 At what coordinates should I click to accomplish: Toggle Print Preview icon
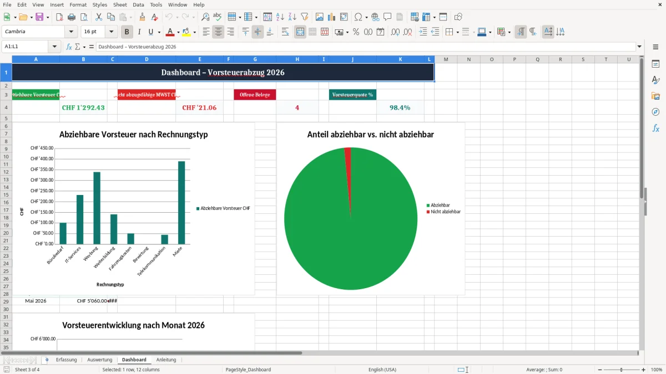click(83, 17)
